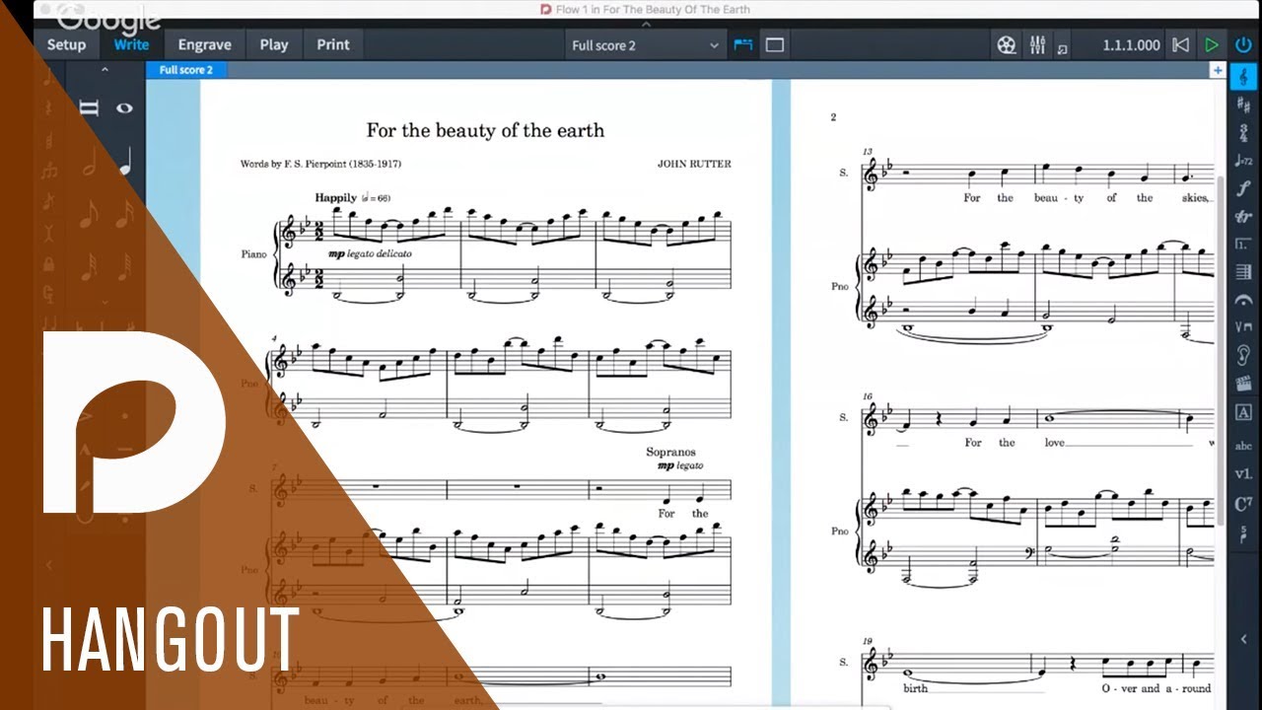Open the Full score 2 layout dropdown
The height and width of the screenshot is (710, 1262).
pyautogui.click(x=645, y=45)
